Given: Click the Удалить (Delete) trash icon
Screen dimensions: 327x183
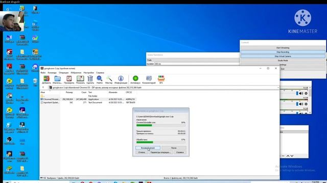Looking at the screenshot, I should click(x=90, y=80).
